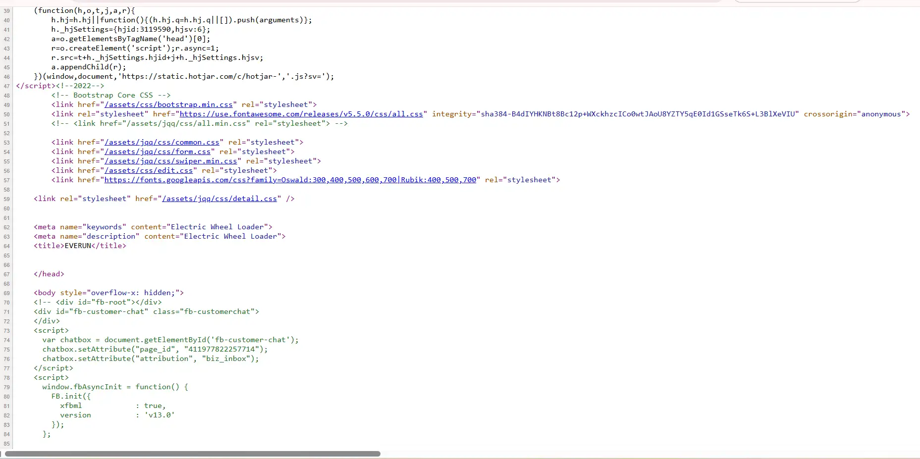This screenshot has height=459, width=920.
Task: Click the body overflow-x hidden style line
Action: coord(108,293)
